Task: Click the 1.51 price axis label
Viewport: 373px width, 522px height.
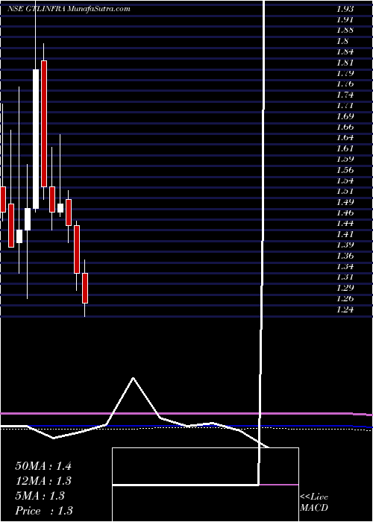Action: coord(345,192)
